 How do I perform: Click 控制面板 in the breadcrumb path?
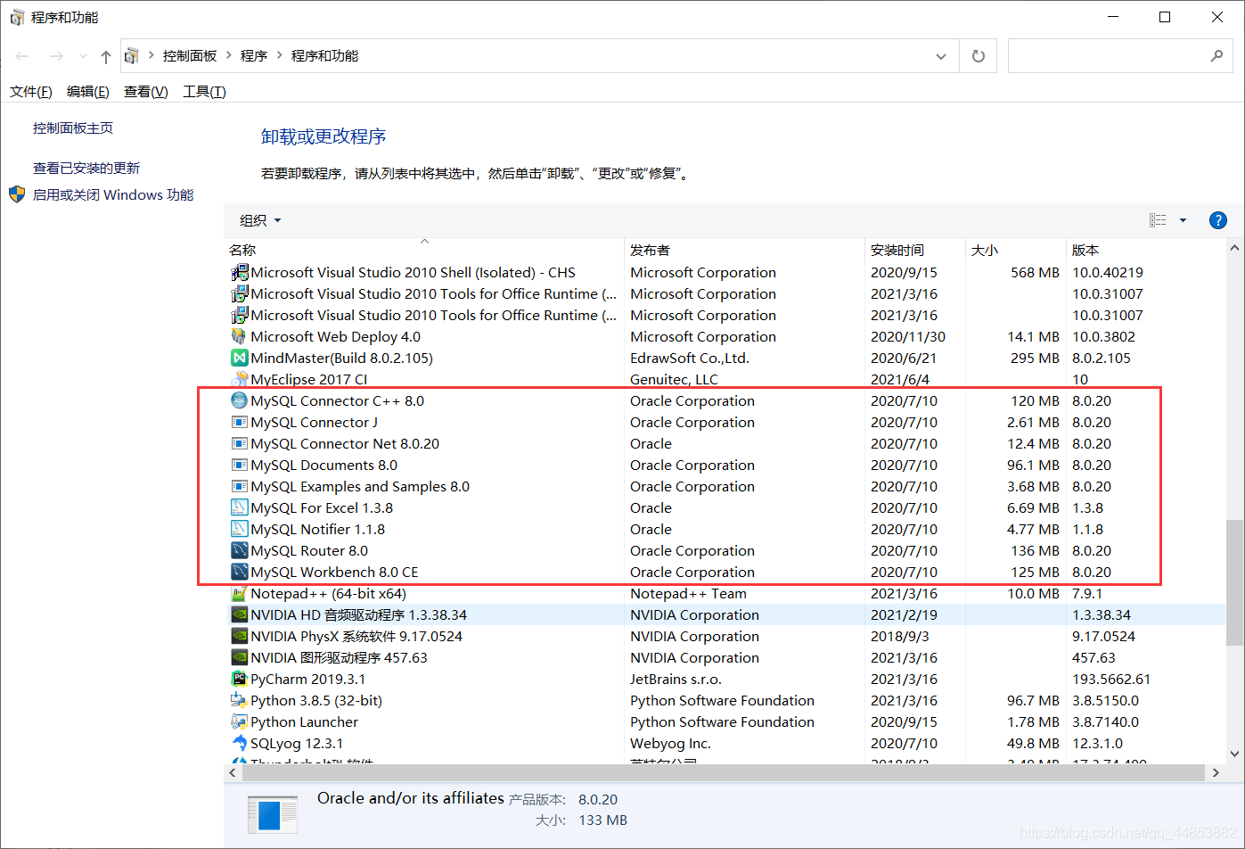pyautogui.click(x=190, y=55)
